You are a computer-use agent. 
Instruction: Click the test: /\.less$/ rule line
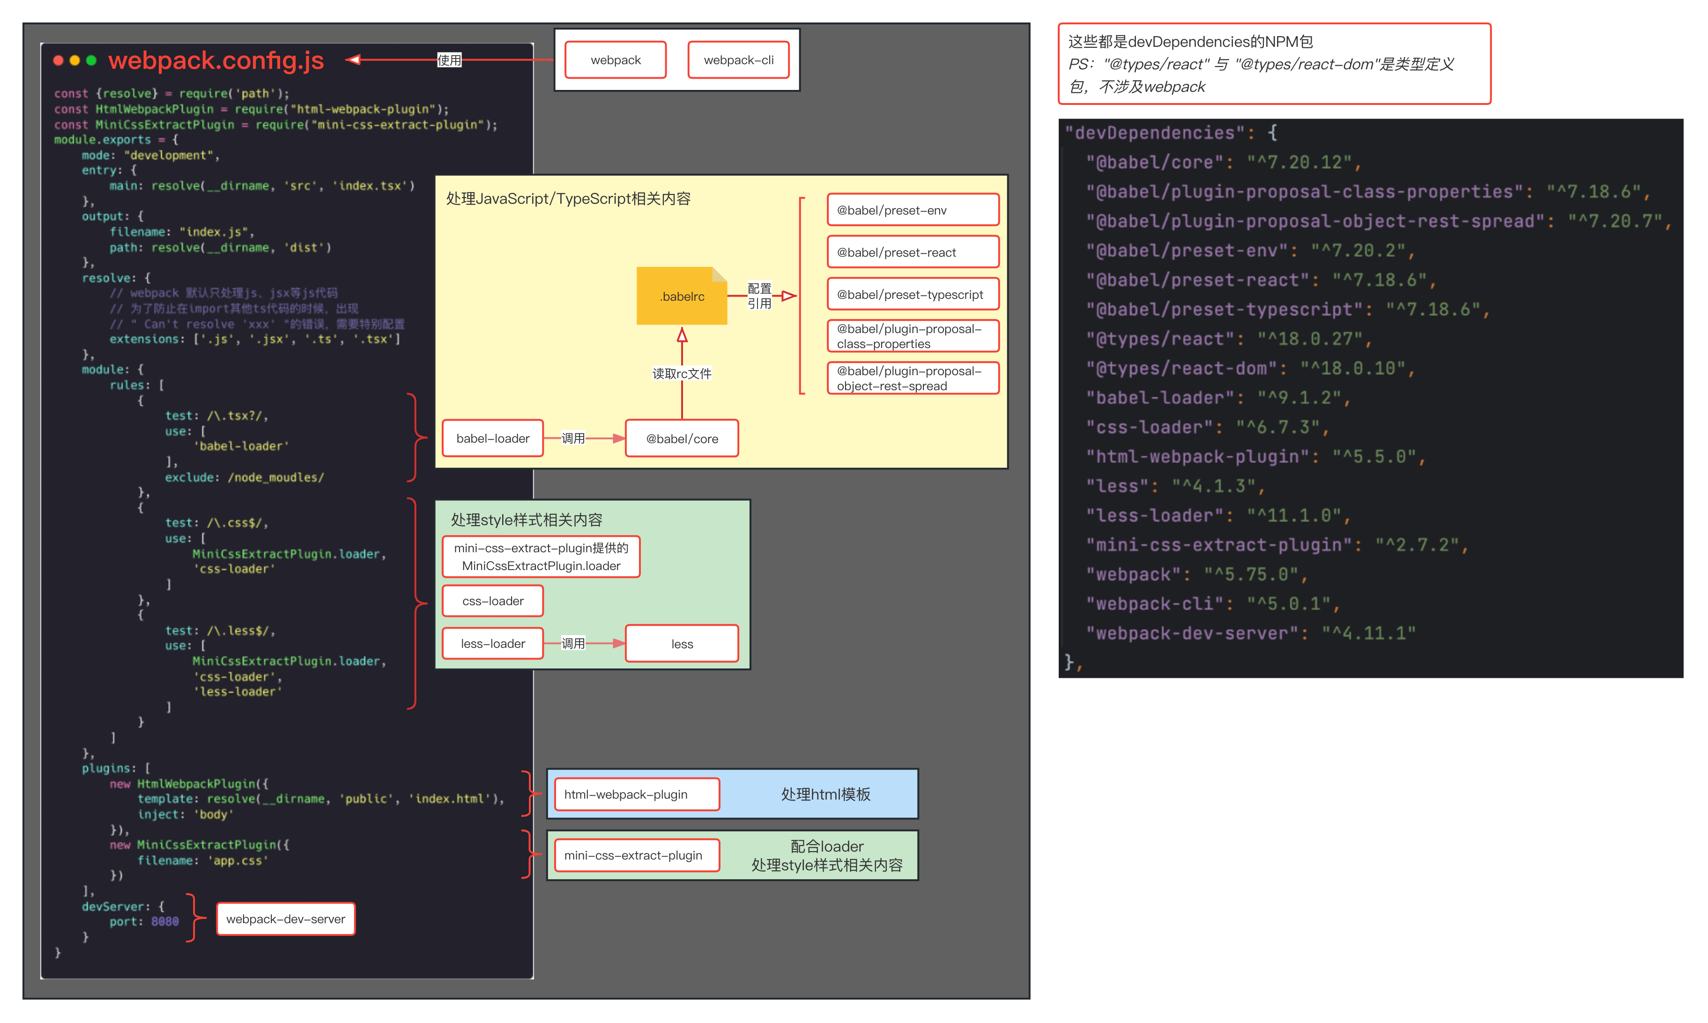pos(220,630)
